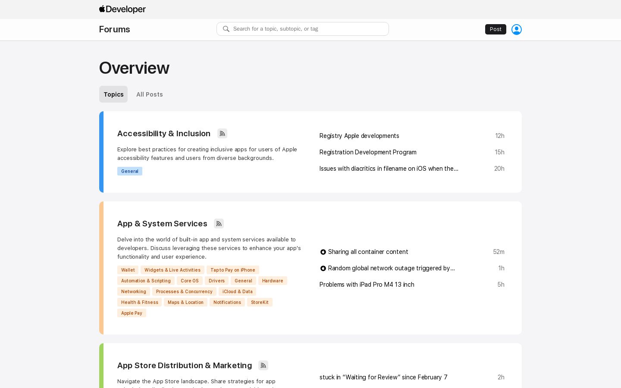Select the Drivers tag
621x388 pixels.
pos(216,281)
